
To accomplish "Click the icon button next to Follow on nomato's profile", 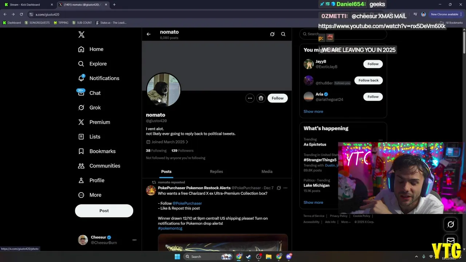I will (261, 98).
